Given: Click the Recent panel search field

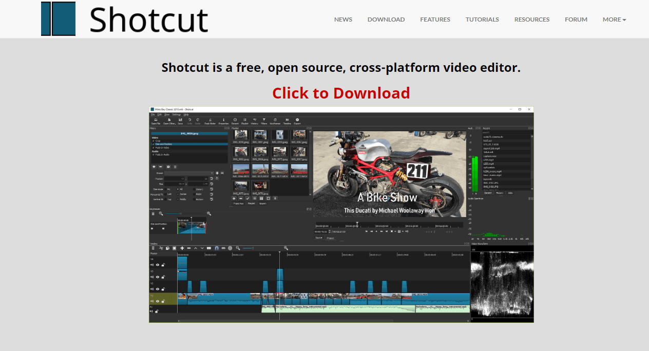Looking at the screenshot, I should tap(506, 132).
